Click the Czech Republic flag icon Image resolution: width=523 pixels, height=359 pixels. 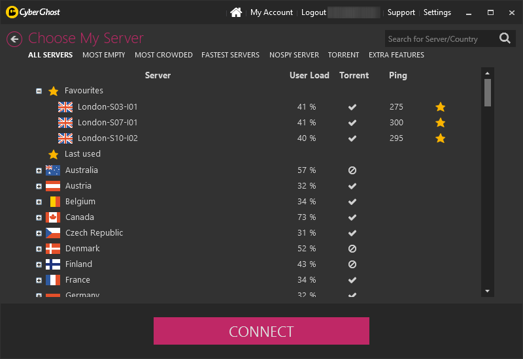pyautogui.click(x=53, y=233)
